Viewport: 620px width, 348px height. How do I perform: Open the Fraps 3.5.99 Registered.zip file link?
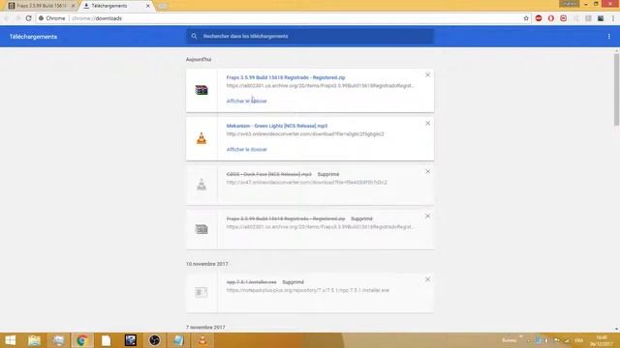[286, 77]
